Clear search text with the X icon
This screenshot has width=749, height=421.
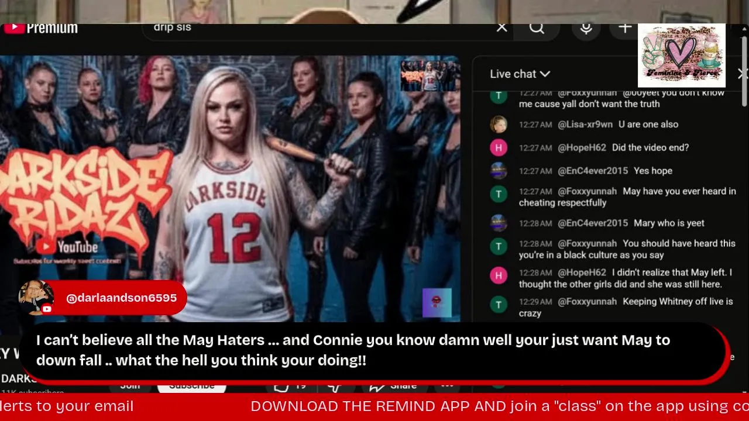tap(501, 27)
